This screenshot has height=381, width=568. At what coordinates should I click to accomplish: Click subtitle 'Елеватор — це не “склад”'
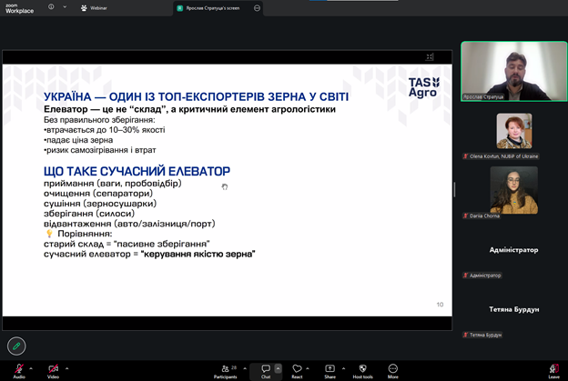pyautogui.click(x=105, y=109)
